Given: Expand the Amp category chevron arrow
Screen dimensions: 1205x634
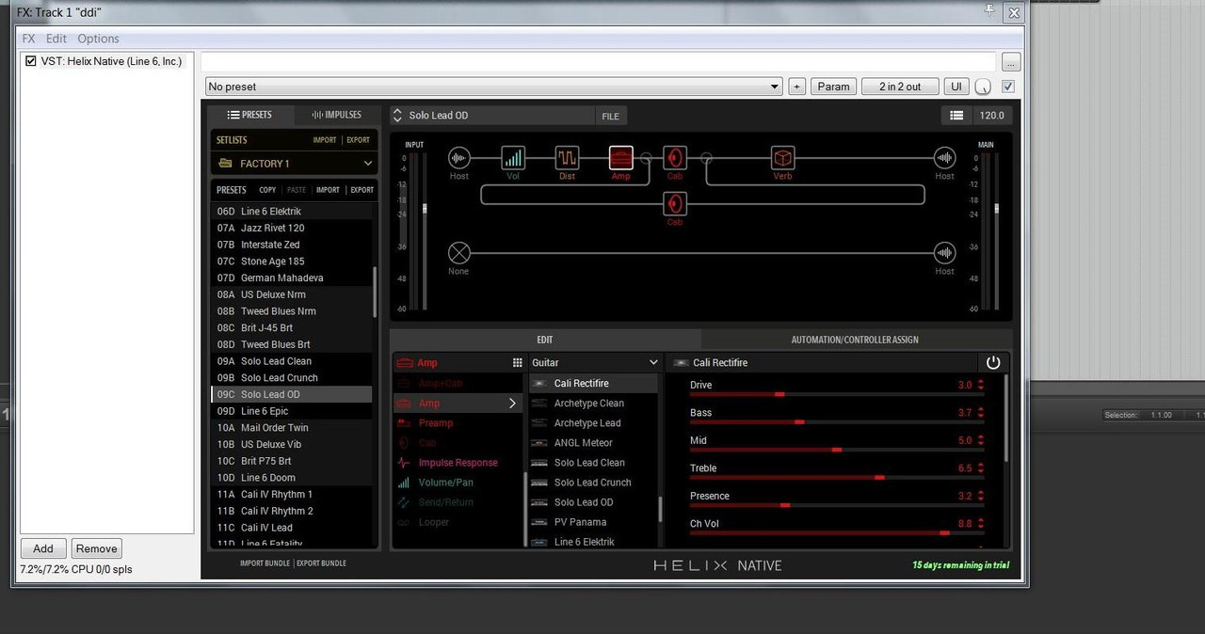Looking at the screenshot, I should (x=513, y=404).
